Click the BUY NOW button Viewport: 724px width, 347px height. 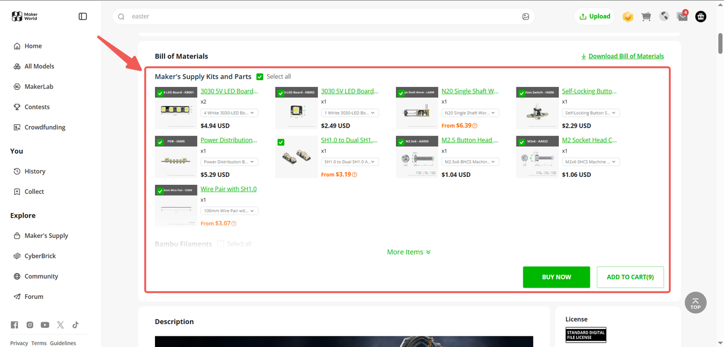557,277
